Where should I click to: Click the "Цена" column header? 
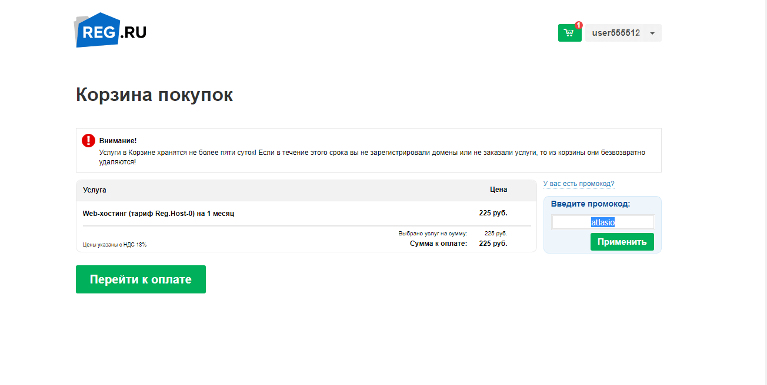click(x=498, y=190)
